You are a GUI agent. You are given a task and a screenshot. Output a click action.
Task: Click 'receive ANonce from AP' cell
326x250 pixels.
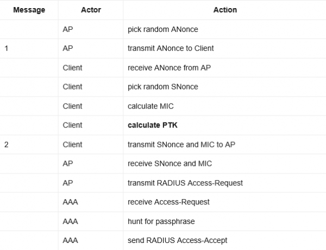coord(224,68)
